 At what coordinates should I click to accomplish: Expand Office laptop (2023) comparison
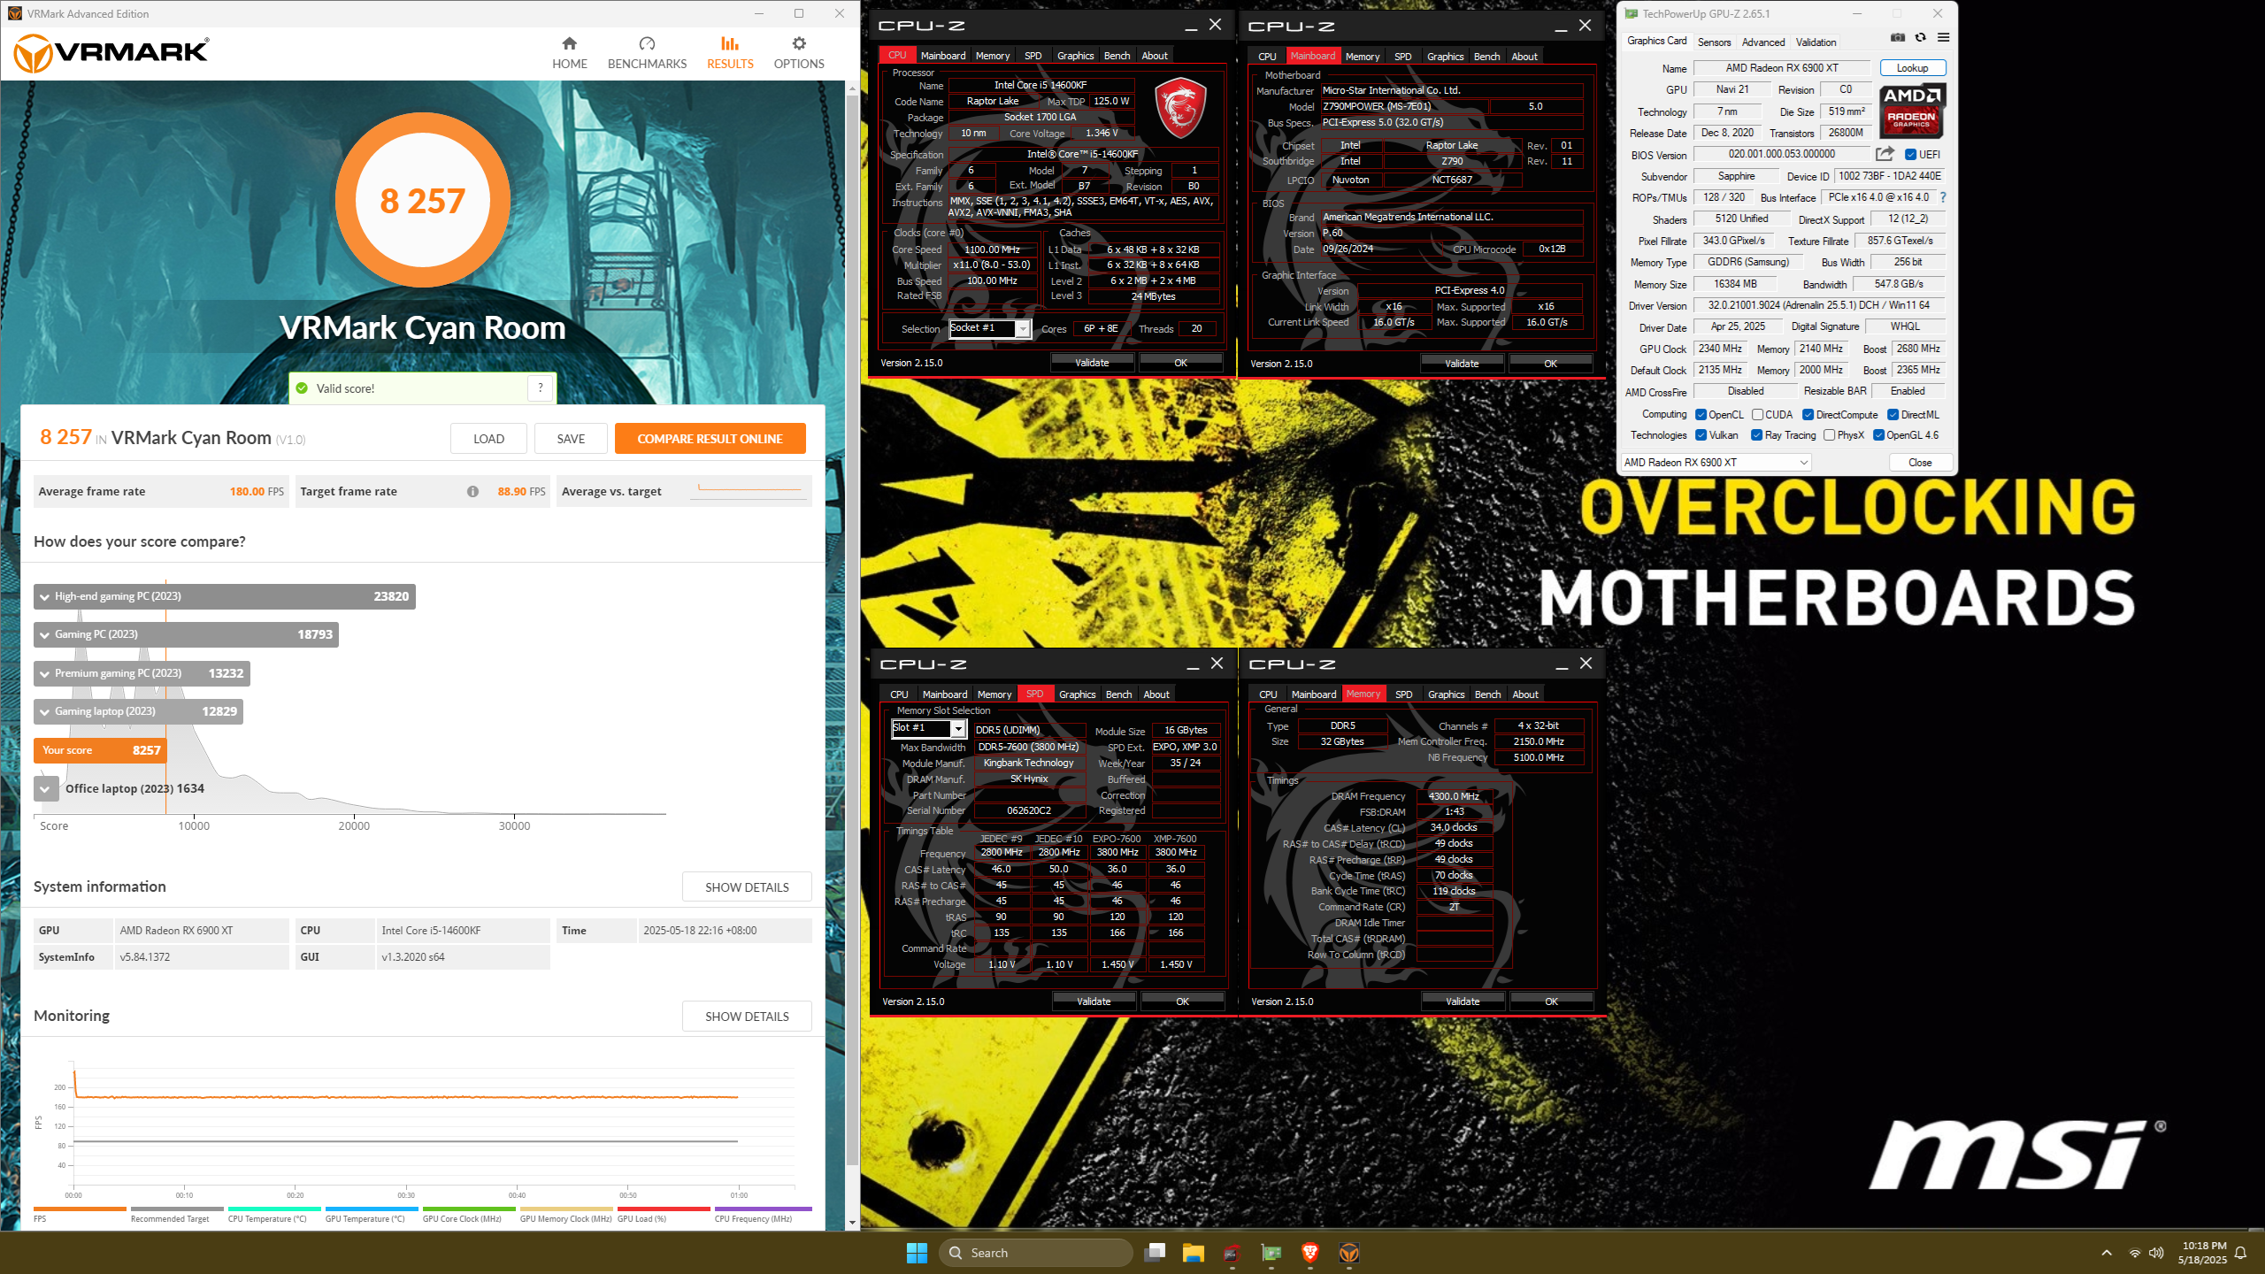(45, 788)
